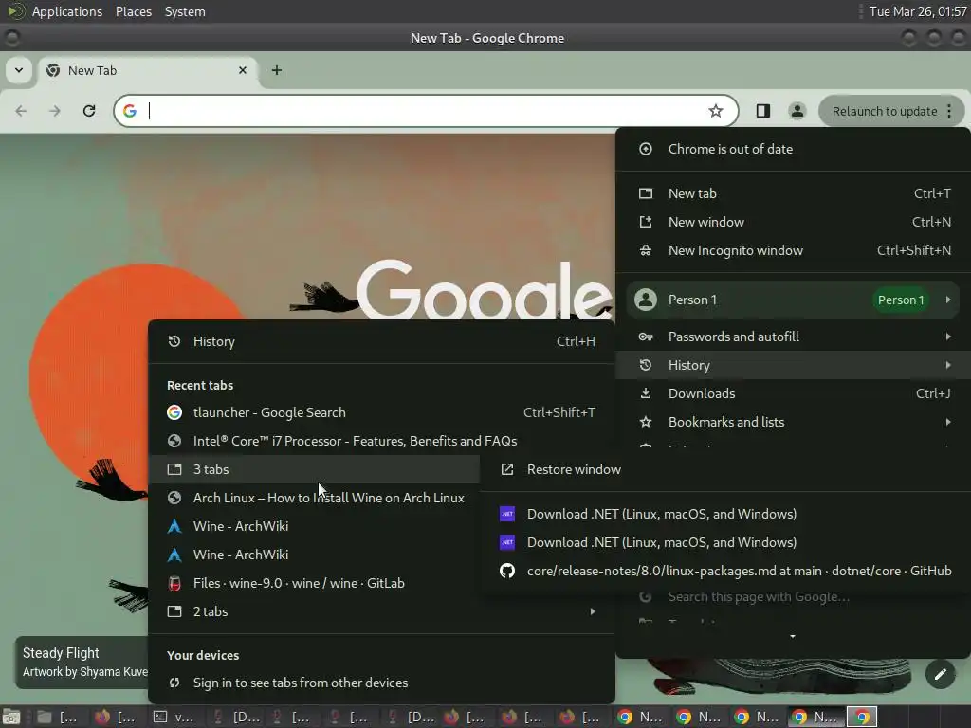Expand the Person 1 profile submenu
The height and width of the screenshot is (728, 971).
(x=793, y=300)
